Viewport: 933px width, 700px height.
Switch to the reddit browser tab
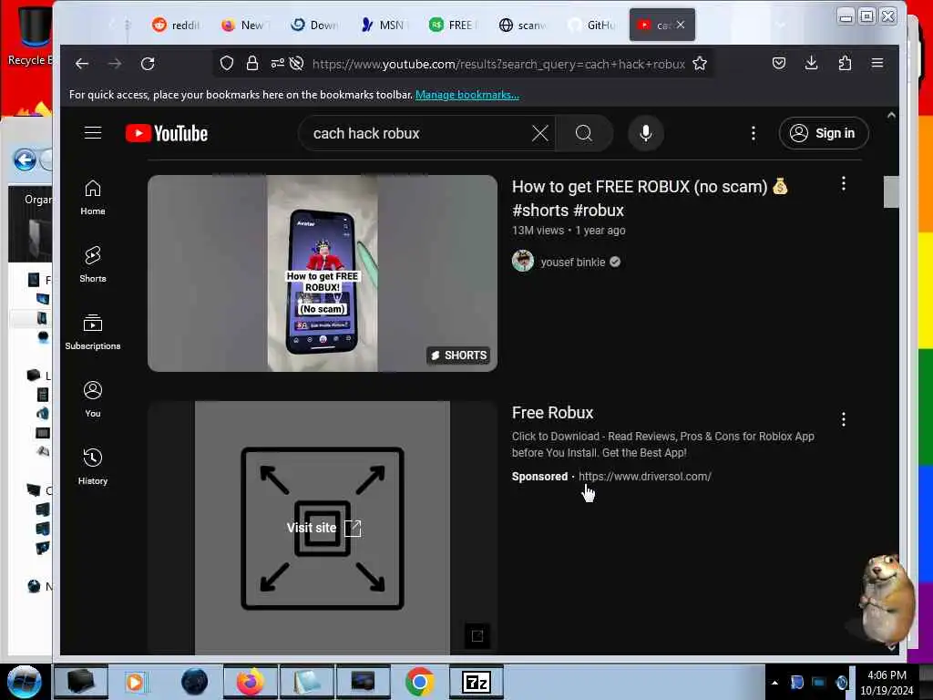click(176, 25)
